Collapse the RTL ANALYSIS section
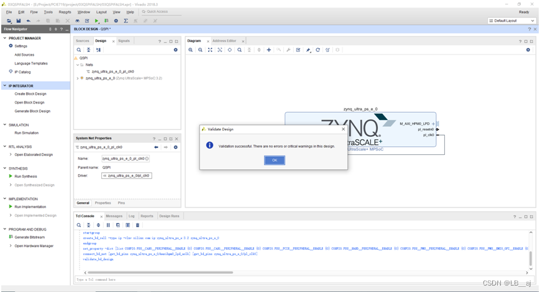 coord(5,147)
